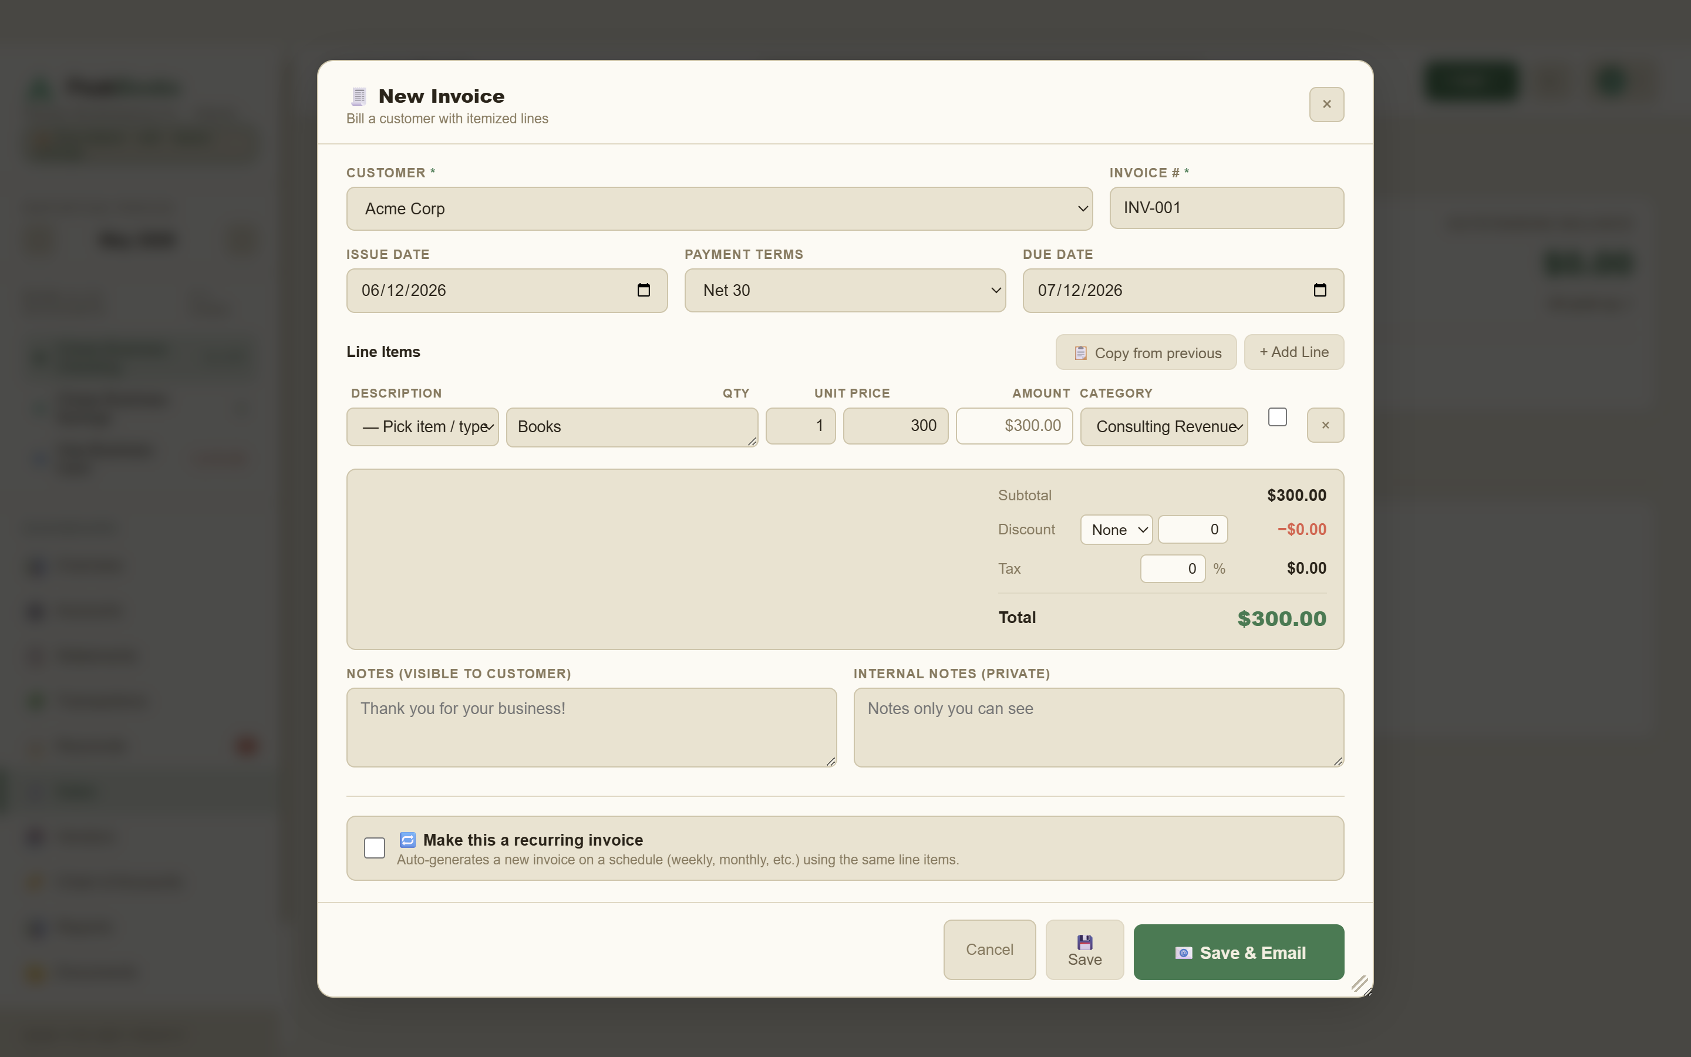Click the recurring invoice loop icon
1691x1057 pixels.
(408, 840)
